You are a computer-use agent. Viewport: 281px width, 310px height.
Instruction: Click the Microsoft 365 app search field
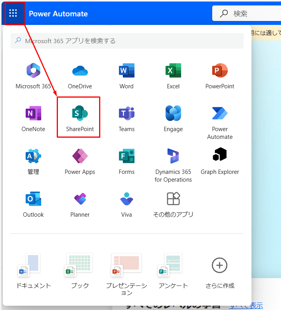127,41
